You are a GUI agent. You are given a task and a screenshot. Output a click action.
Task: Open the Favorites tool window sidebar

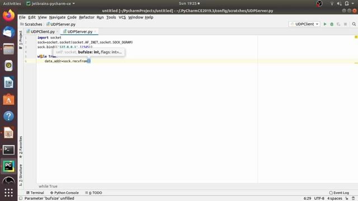coord(21,147)
